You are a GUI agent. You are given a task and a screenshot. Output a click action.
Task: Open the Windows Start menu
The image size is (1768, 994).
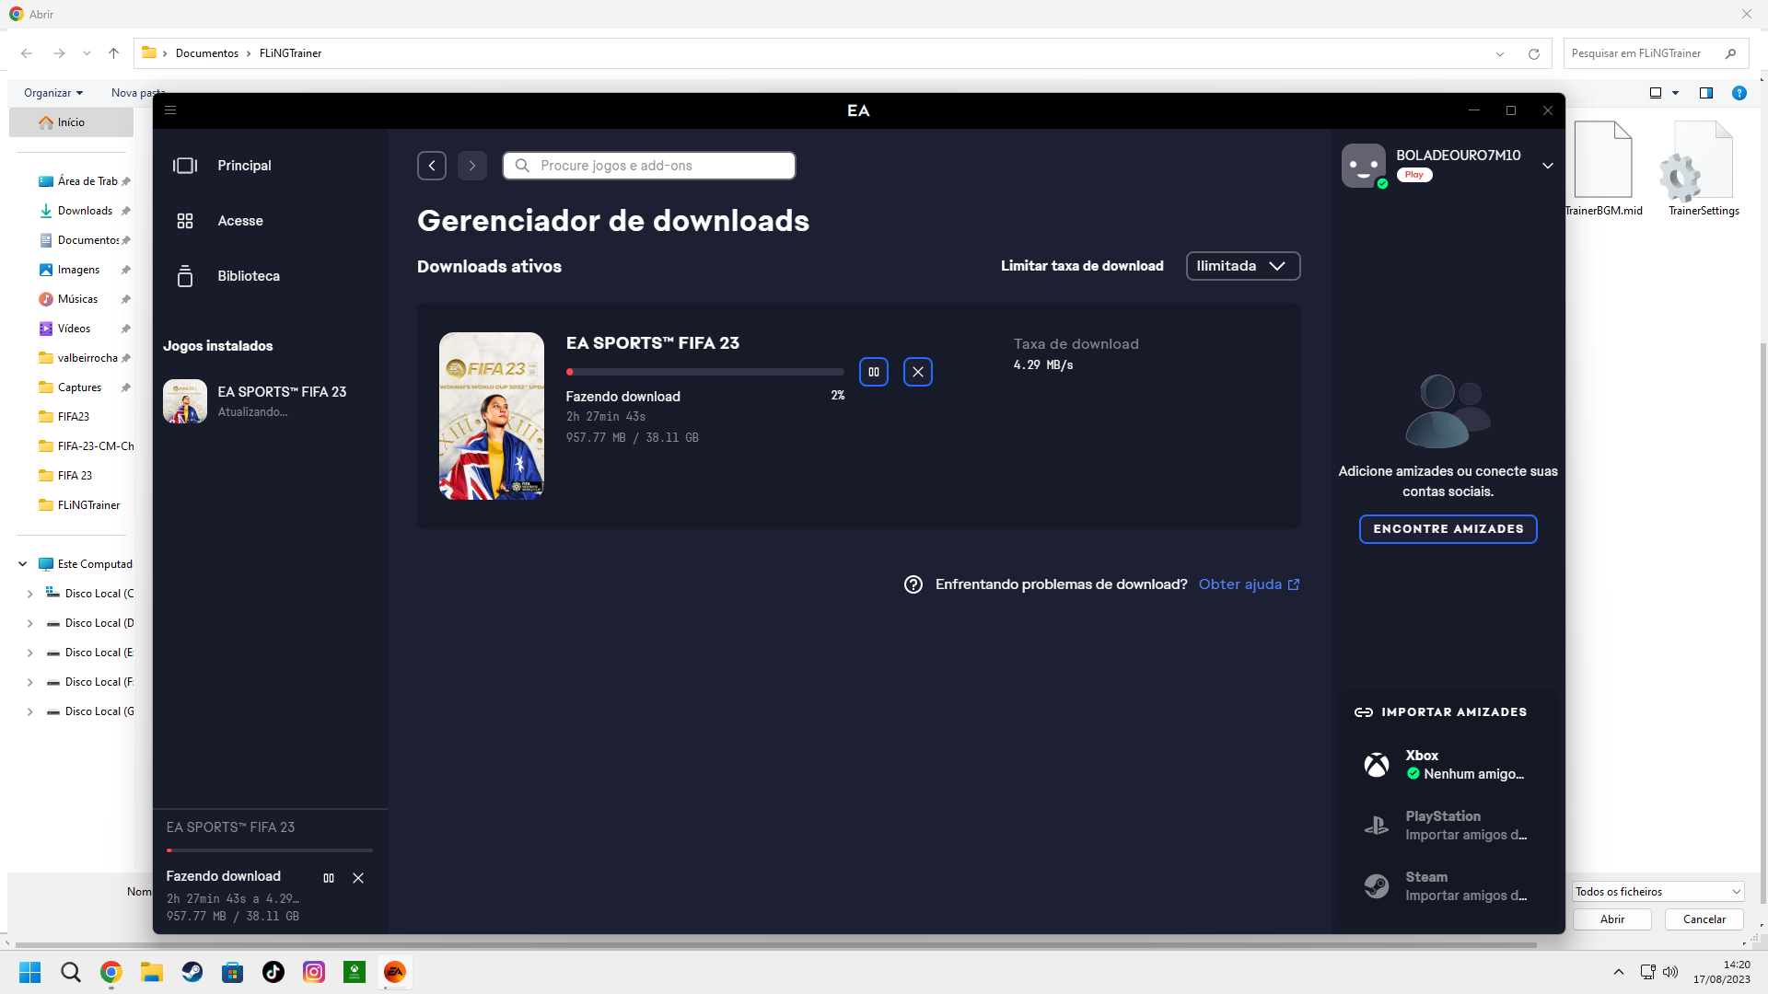(30, 972)
